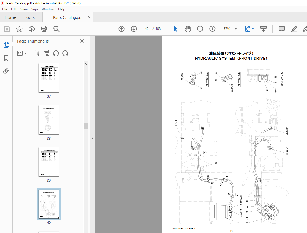Open the Sign menu
The height and width of the screenshot is (233, 307).
pyautogui.click(x=35, y=9)
